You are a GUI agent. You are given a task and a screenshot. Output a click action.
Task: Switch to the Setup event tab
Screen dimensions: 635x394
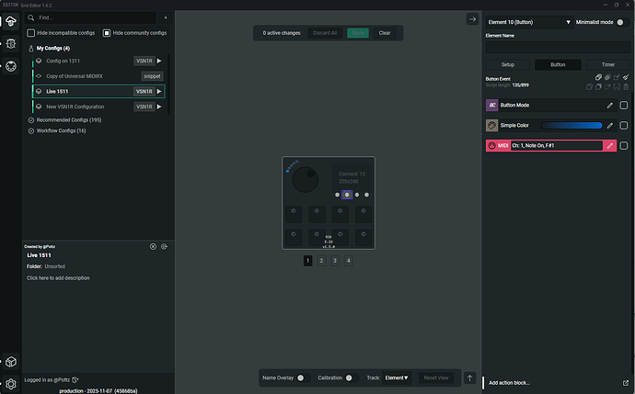508,65
